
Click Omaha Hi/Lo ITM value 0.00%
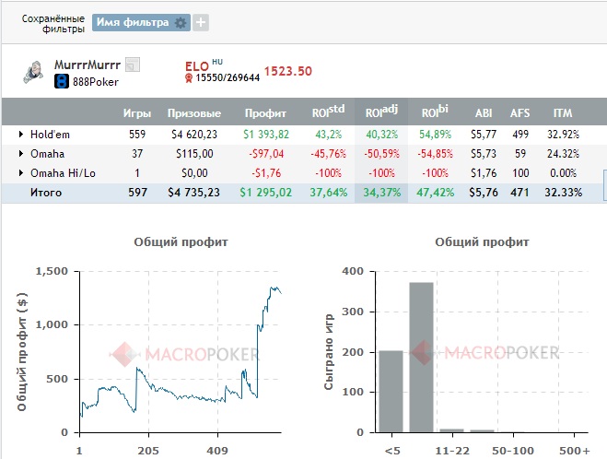[x=563, y=173]
